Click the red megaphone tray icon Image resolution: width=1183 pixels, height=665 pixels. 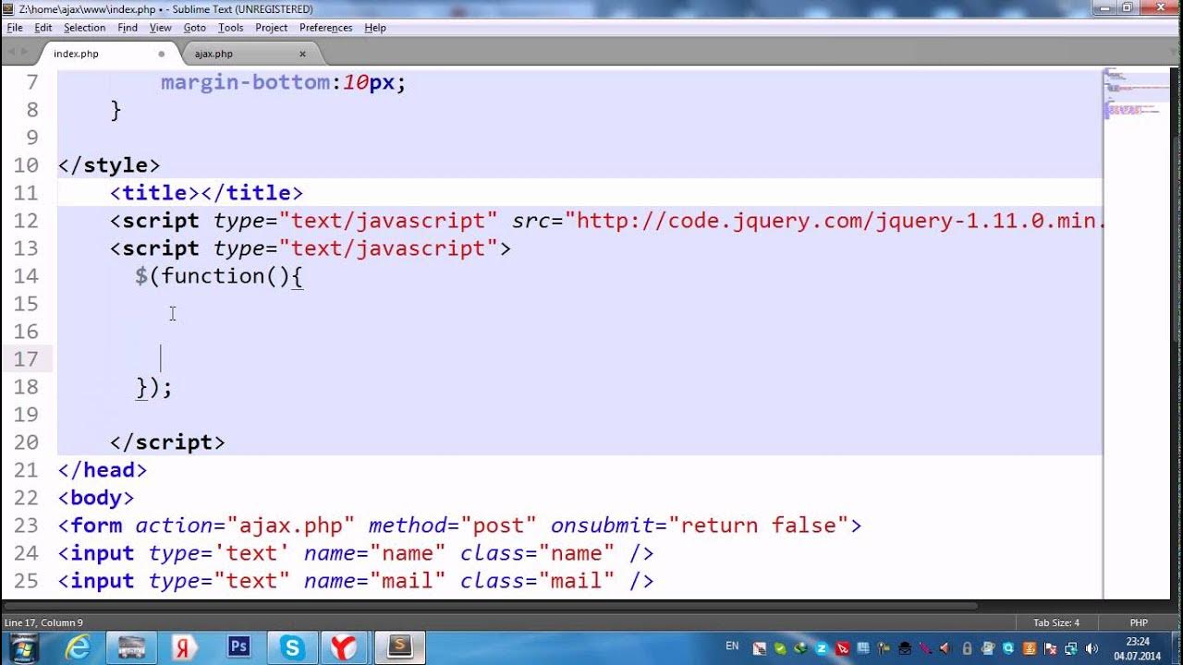tap(945, 648)
